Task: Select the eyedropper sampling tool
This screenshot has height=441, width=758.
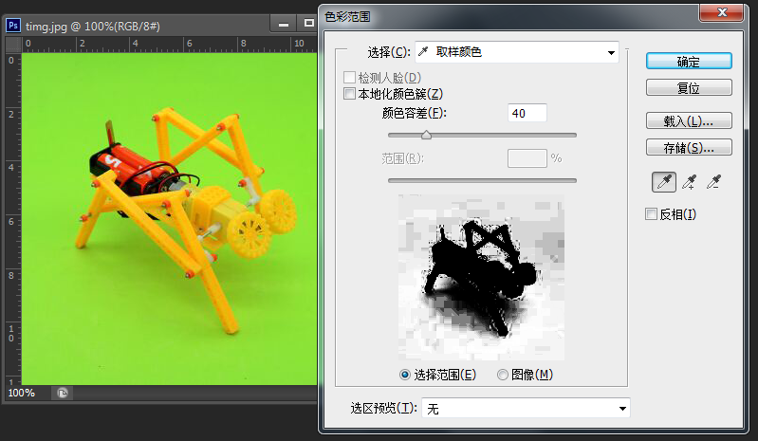Action: pos(664,182)
